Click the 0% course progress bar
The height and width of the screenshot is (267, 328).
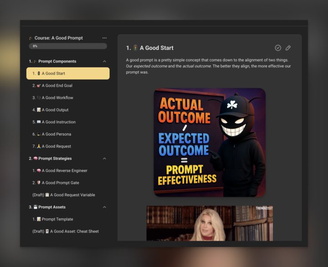tap(68, 46)
